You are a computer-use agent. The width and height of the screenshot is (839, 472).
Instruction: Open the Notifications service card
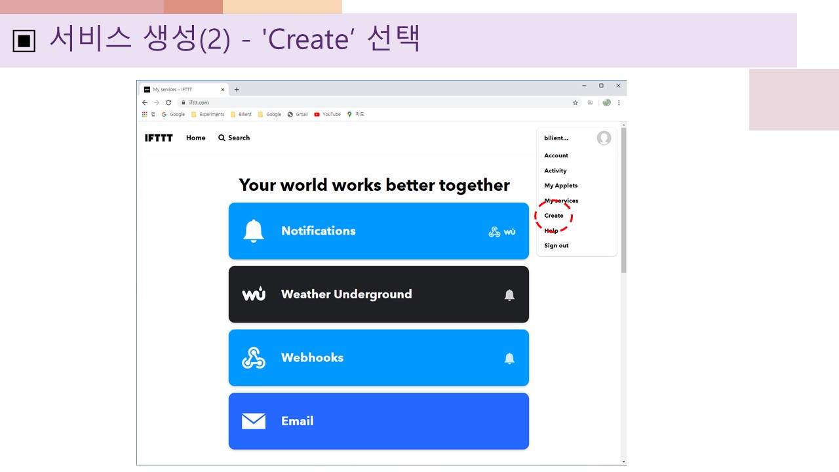(379, 231)
